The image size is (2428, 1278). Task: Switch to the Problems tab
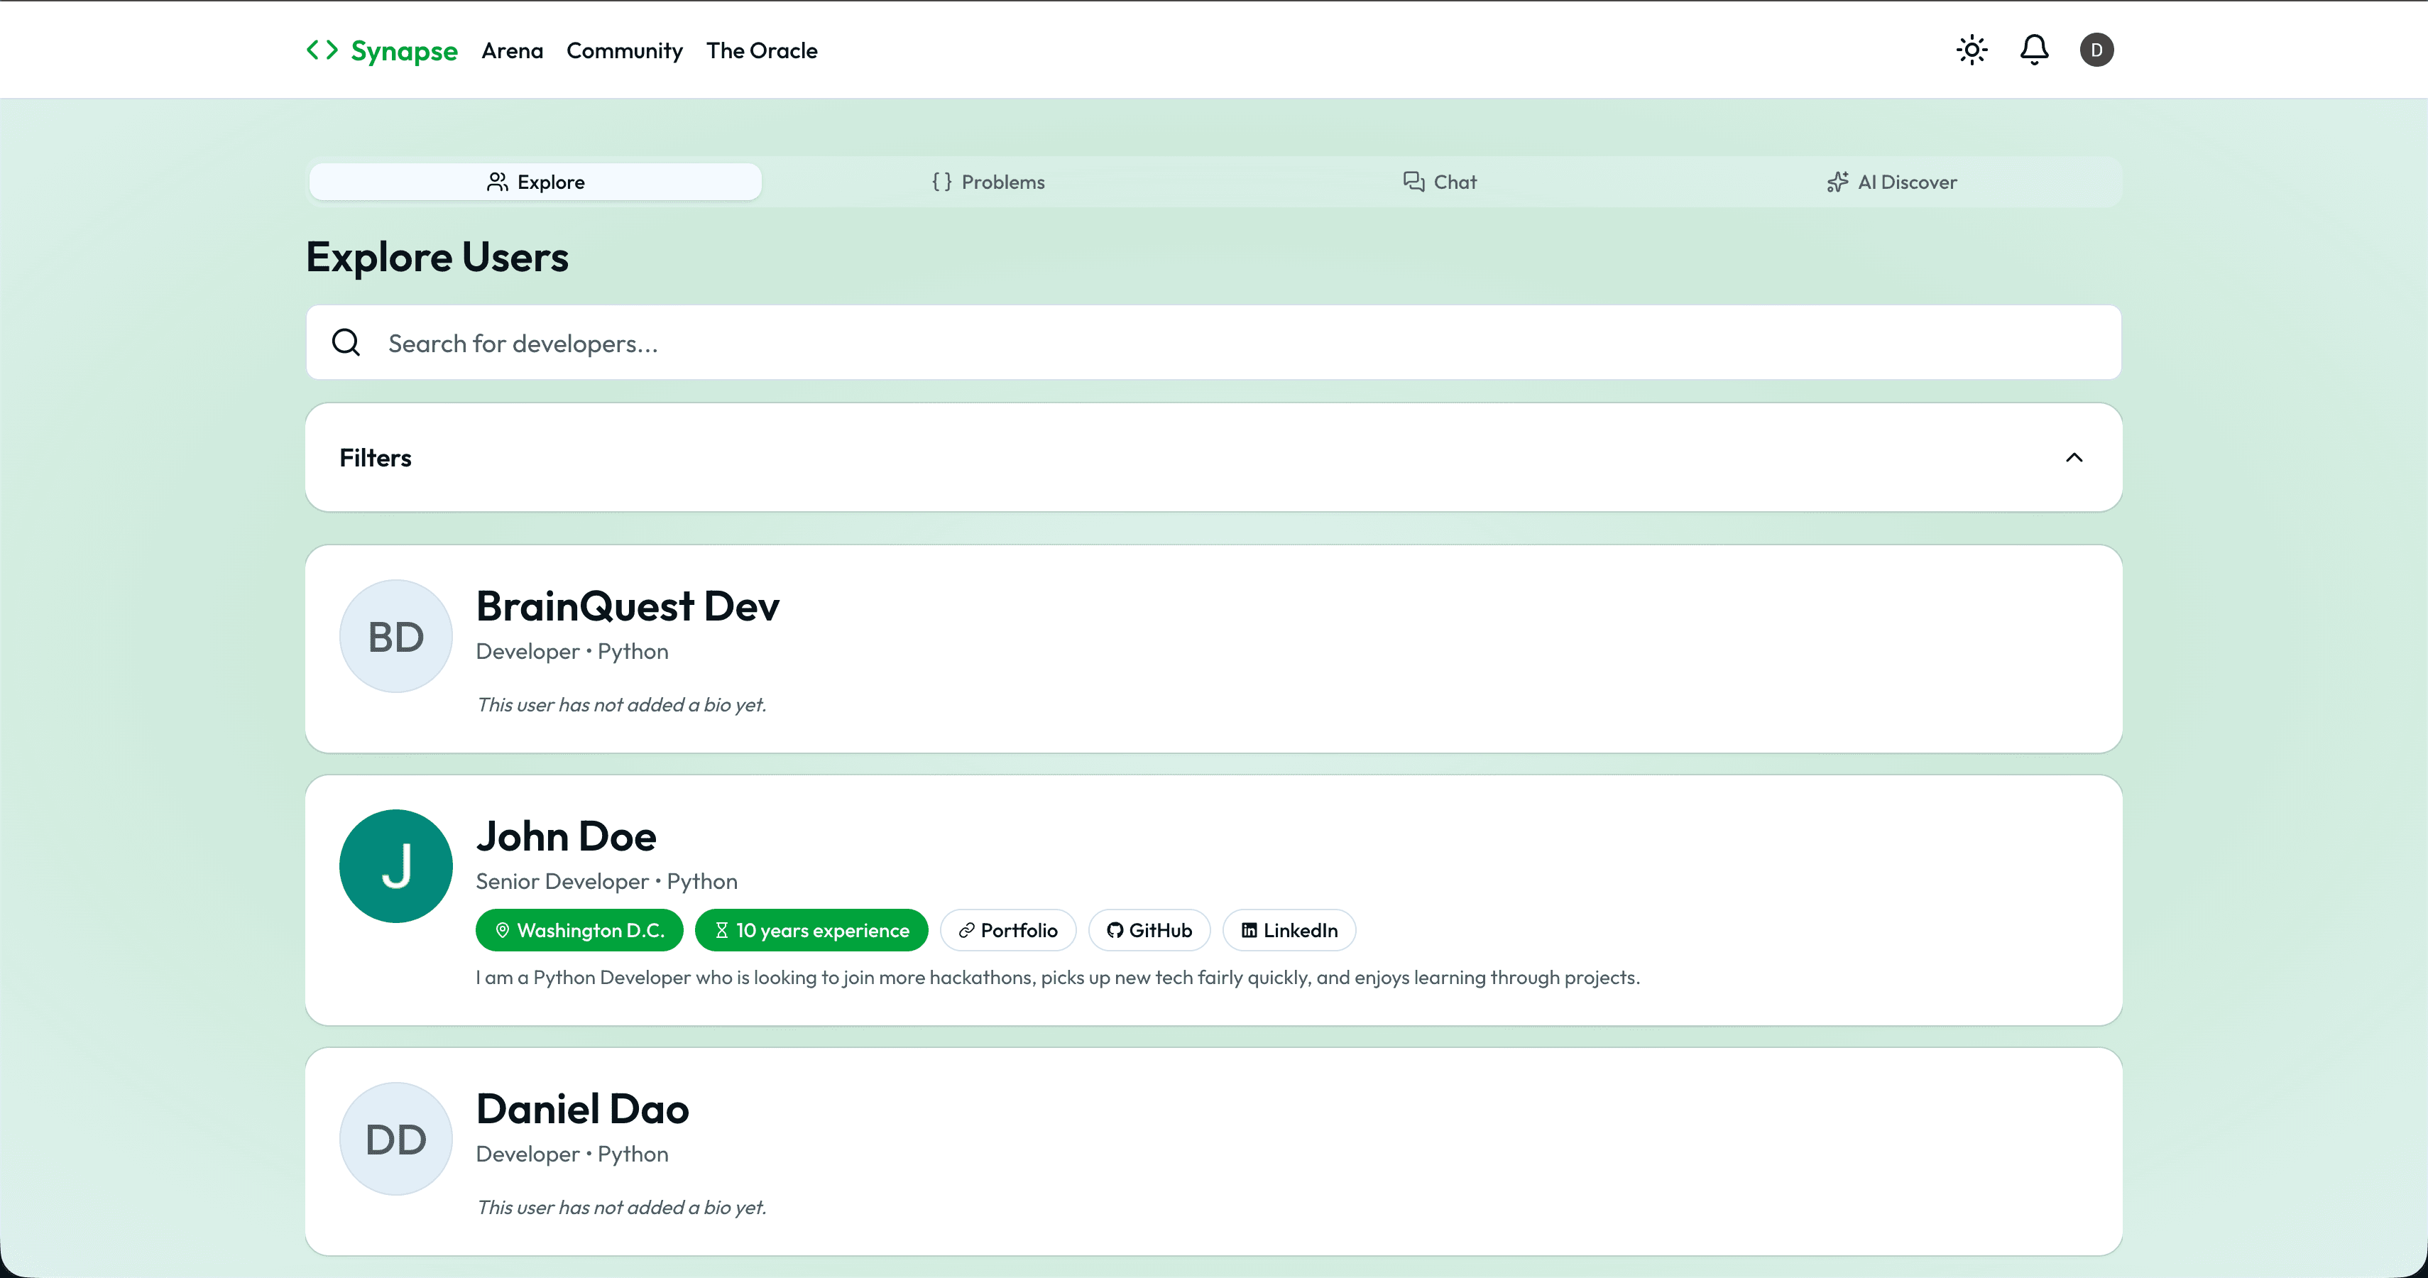click(988, 182)
